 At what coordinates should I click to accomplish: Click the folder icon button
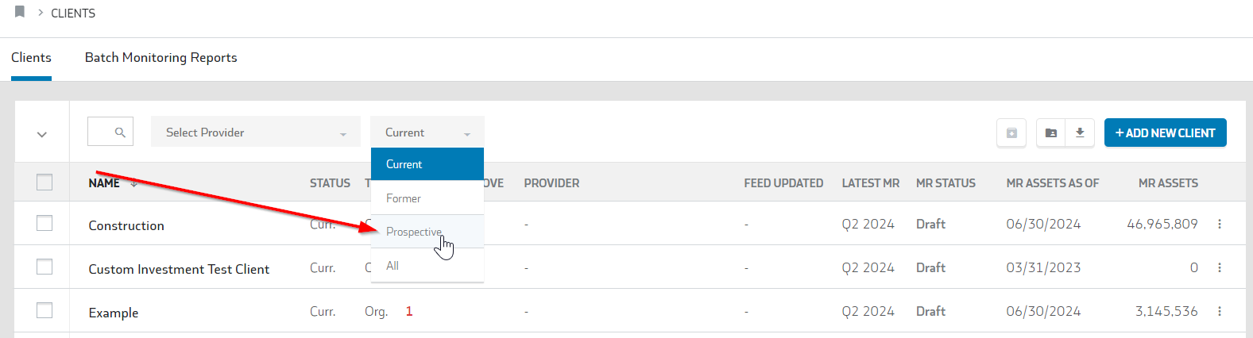pos(1051,133)
